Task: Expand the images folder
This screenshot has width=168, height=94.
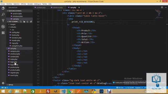Action: [13, 24]
